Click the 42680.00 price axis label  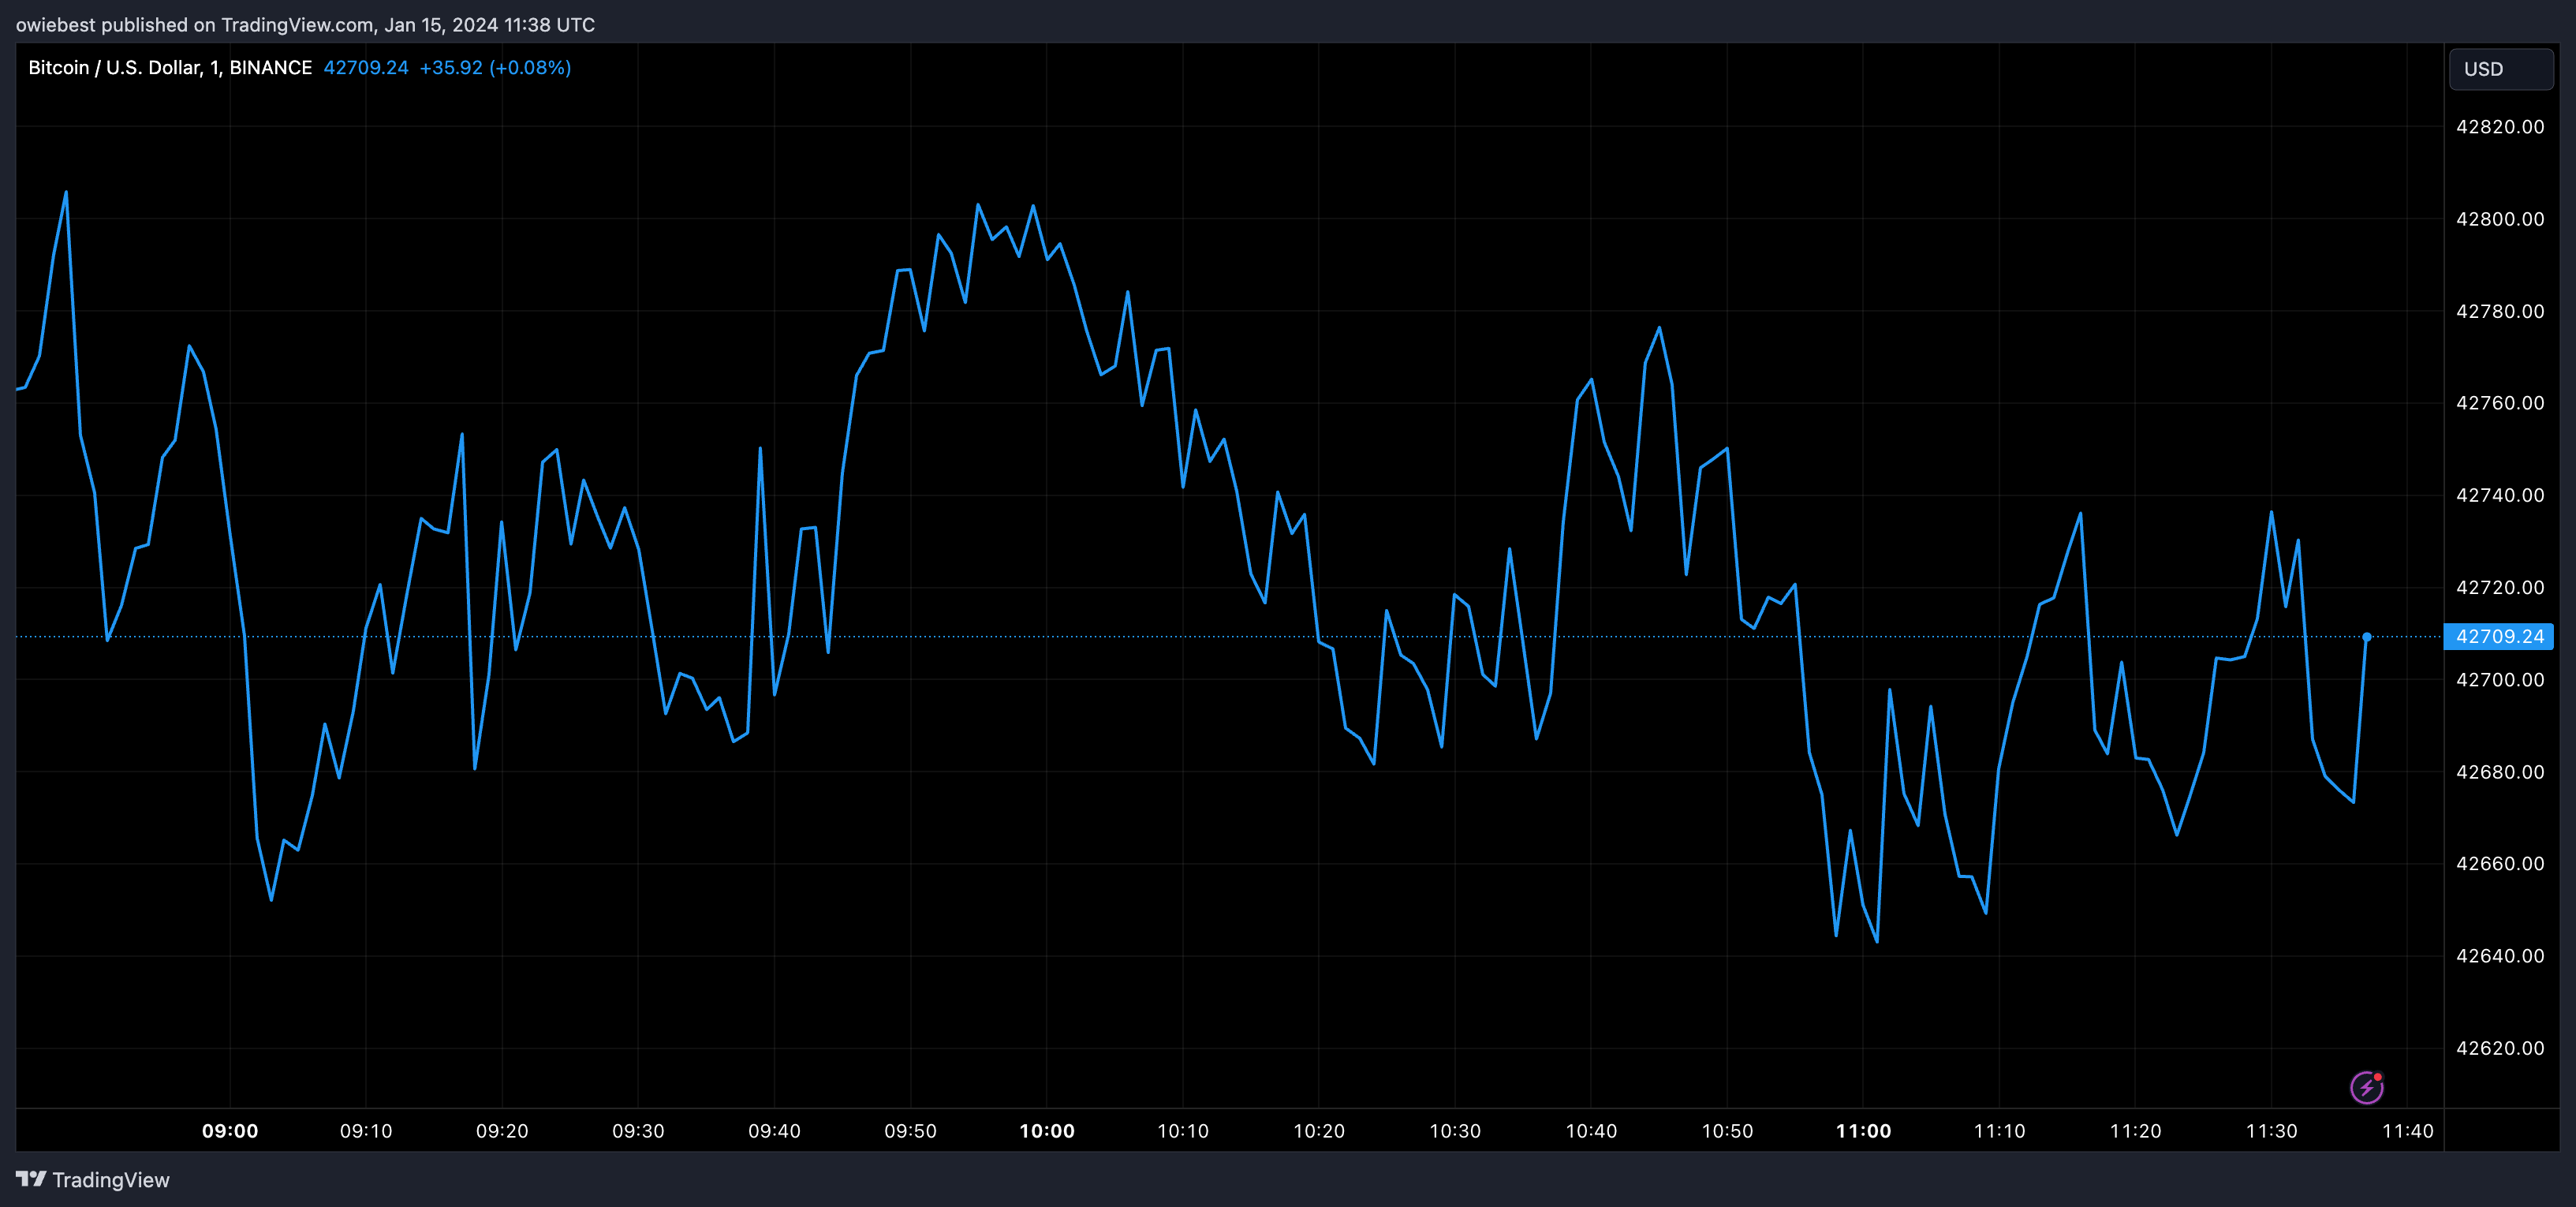[2500, 772]
